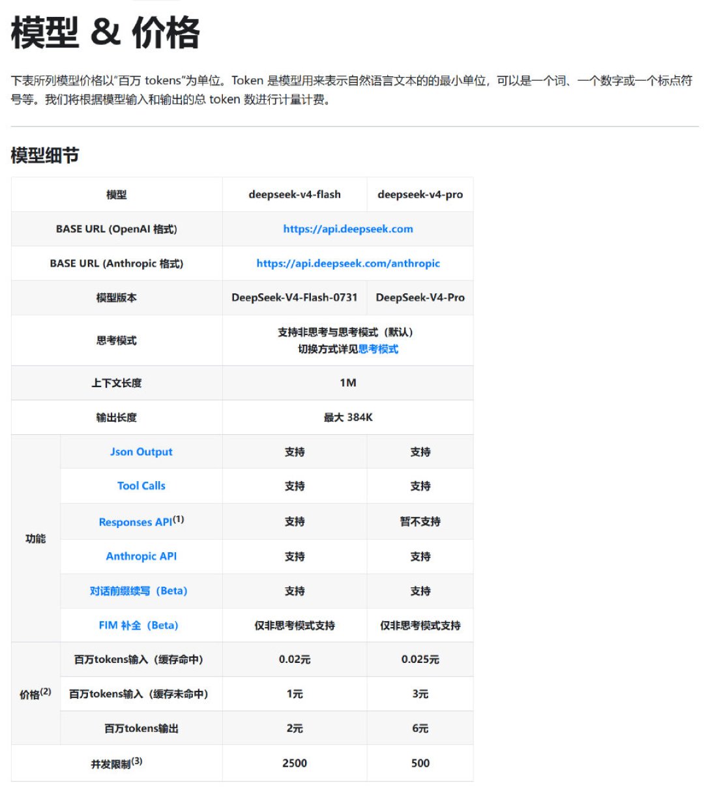
Task: Click the 上下文长度 row label
Action: (x=117, y=383)
